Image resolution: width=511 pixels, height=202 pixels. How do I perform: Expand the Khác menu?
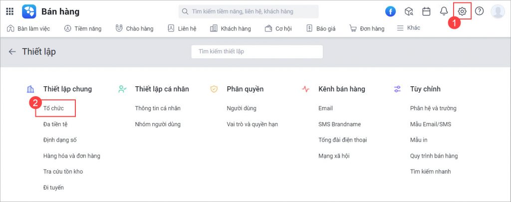coord(408,28)
